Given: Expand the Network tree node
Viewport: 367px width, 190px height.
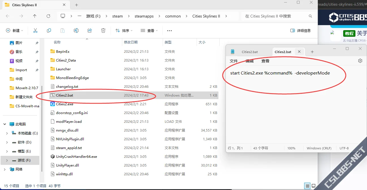Looking at the screenshot, I should coord(5,169).
